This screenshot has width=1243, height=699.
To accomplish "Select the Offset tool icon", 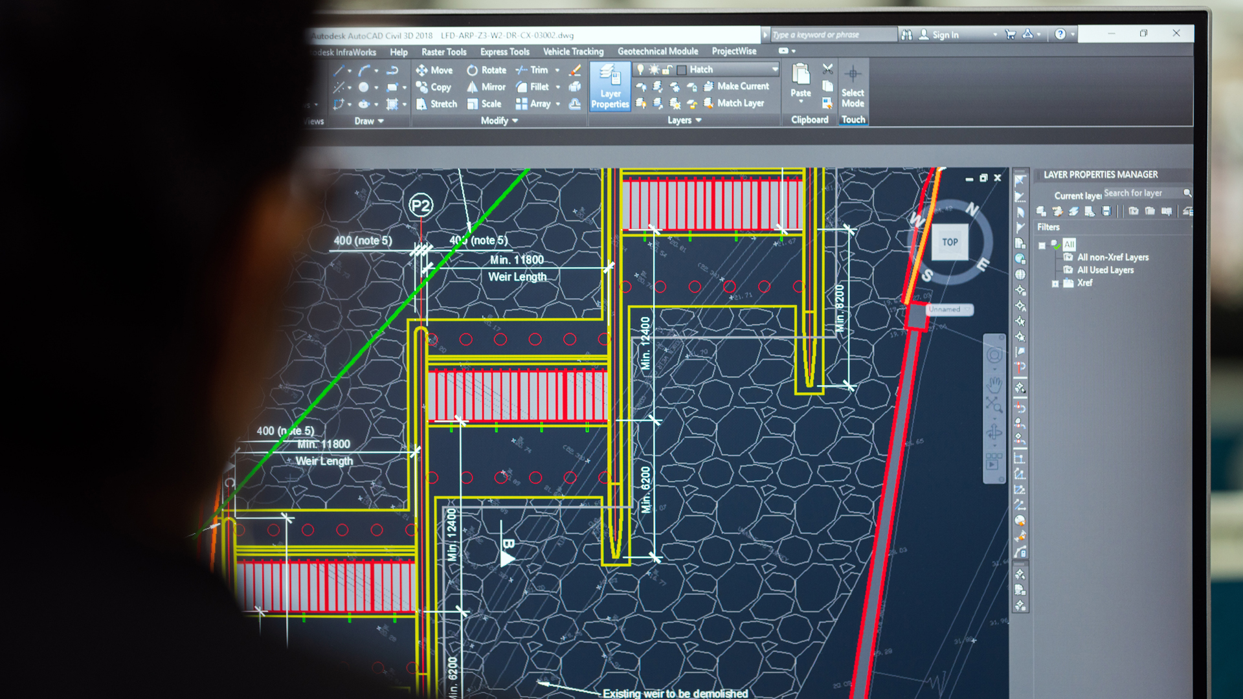I will [575, 104].
